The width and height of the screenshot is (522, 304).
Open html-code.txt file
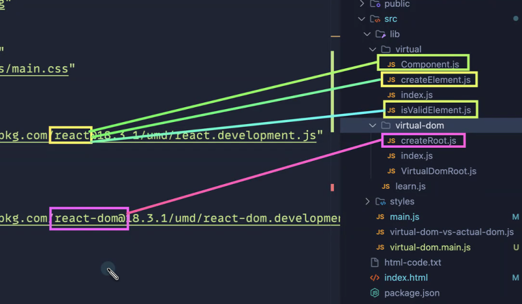coord(412,262)
